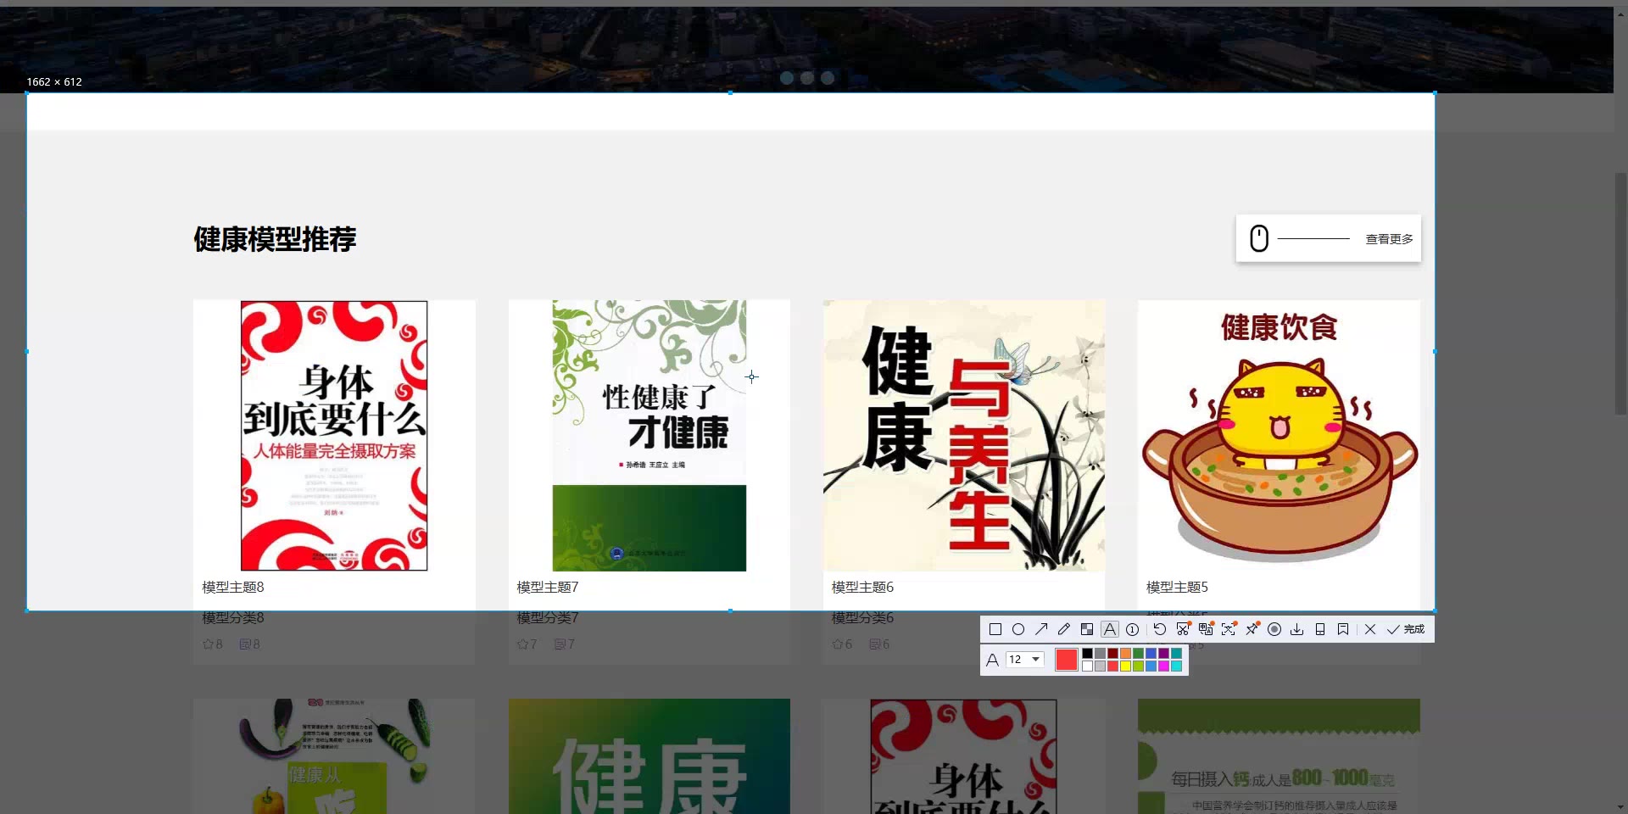Click the 模型分类7 category text
Screen dimensions: 1628x814
coord(548,617)
